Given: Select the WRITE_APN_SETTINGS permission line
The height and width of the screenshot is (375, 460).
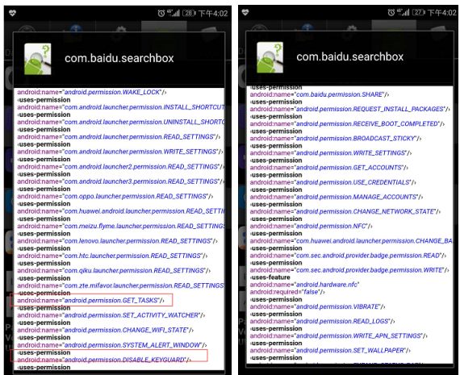Looking at the screenshot, I should (339, 336).
